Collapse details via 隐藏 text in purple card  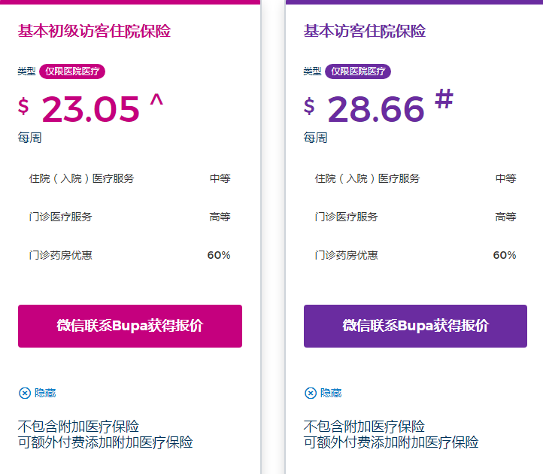click(x=331, y=393)
